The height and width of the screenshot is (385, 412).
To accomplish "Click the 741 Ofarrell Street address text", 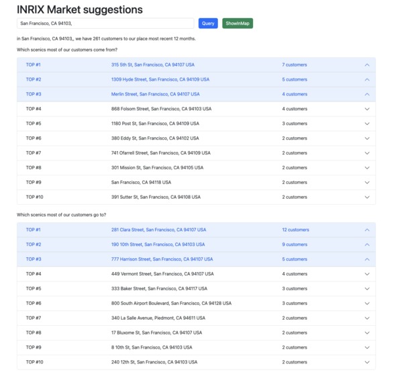I will coord(160,153).
